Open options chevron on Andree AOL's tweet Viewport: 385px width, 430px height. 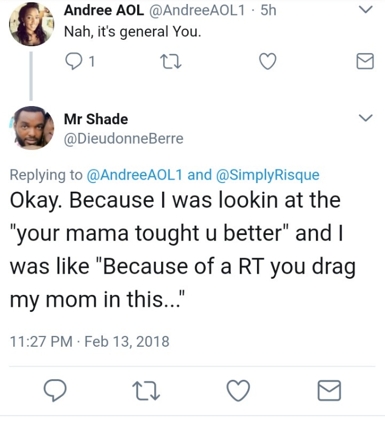365,10
